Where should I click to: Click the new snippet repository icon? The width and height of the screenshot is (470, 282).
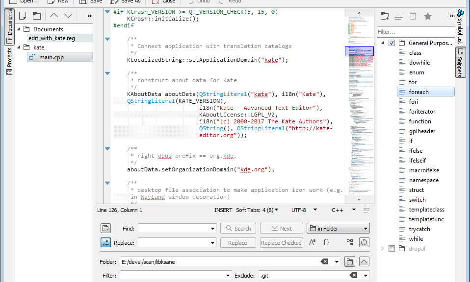(x=385, y=16)
